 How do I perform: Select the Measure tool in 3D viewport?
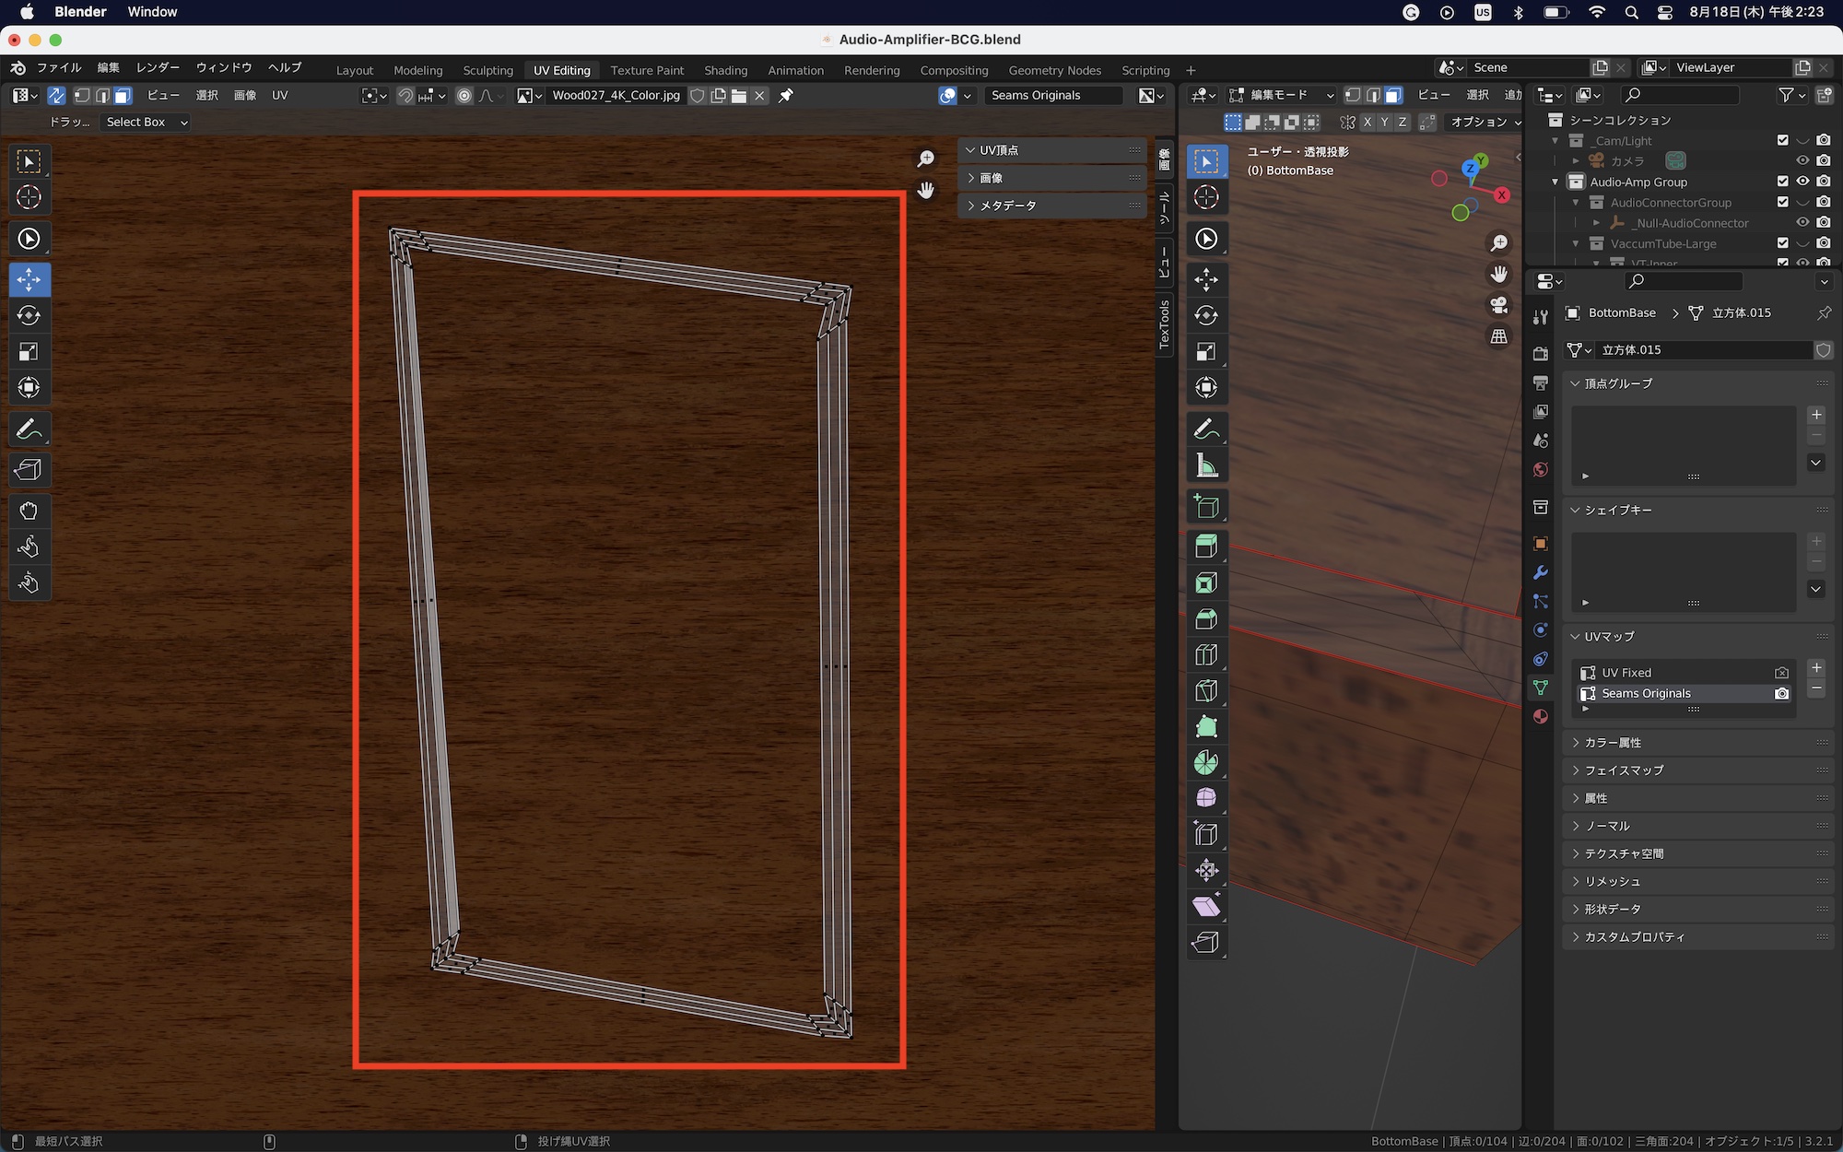1206,466
